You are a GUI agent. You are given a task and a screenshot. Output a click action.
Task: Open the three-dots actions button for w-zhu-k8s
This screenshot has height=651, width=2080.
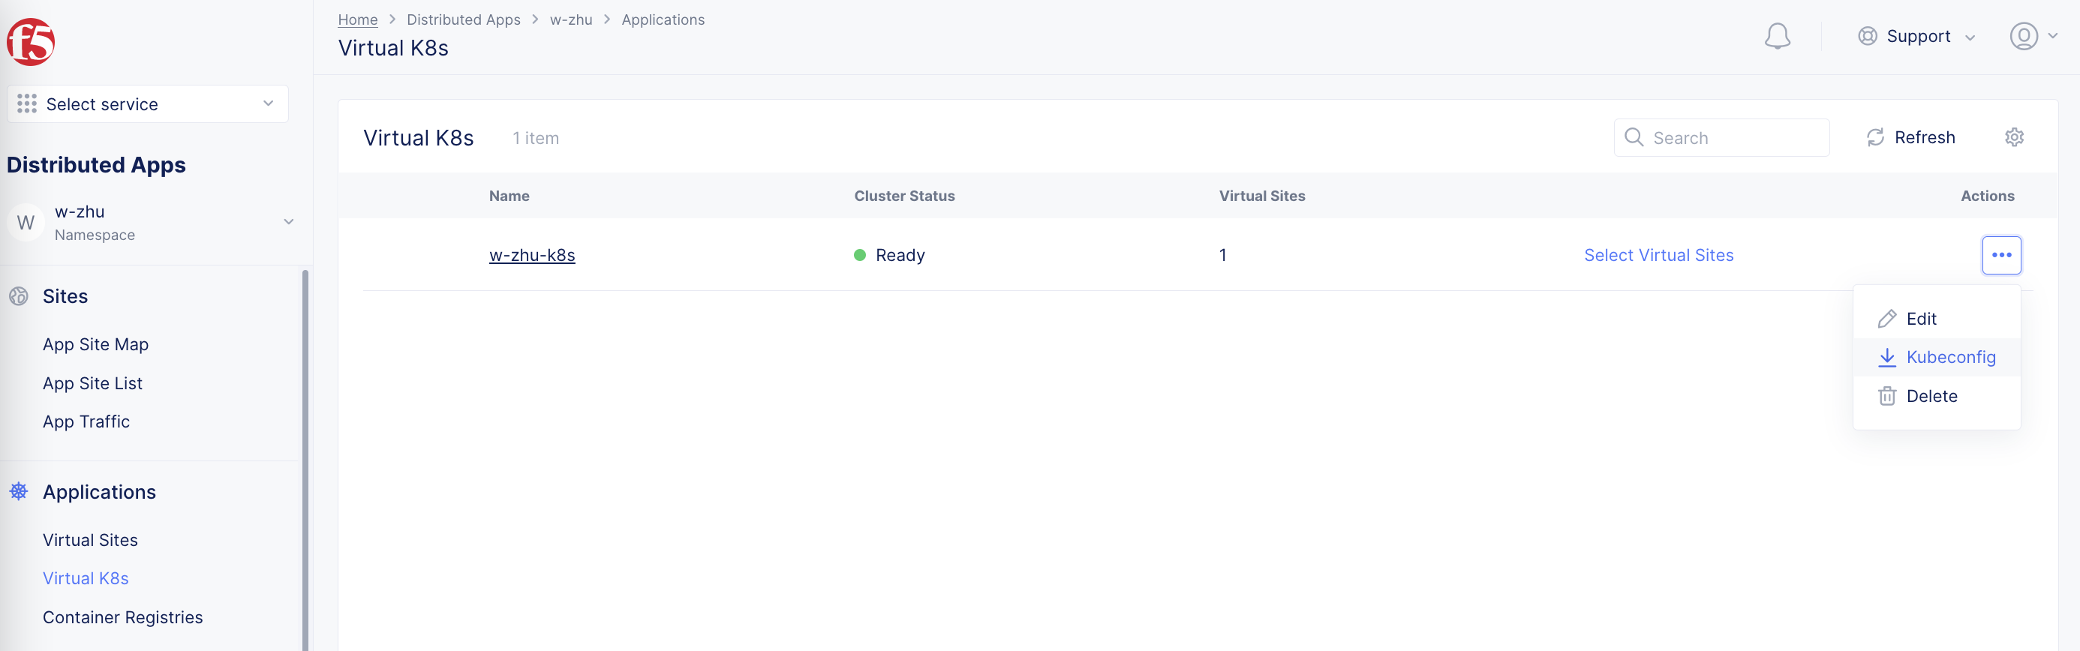point(2001,255)
